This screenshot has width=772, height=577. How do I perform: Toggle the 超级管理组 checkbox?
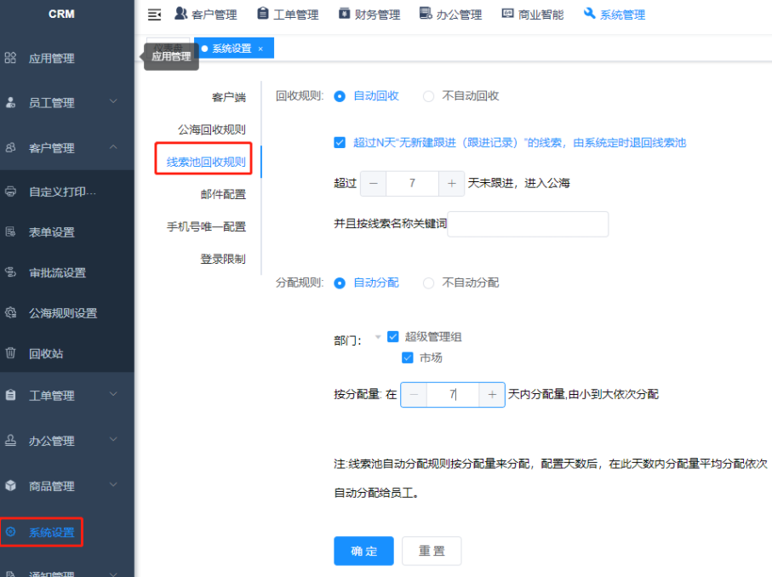tap(393, 337)
